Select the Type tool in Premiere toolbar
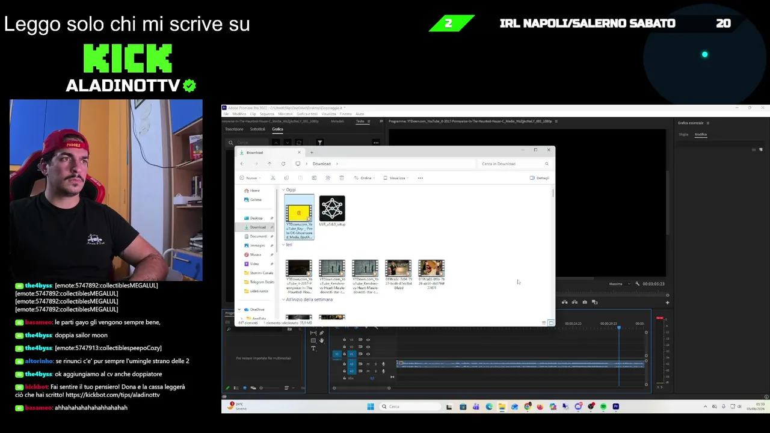 (x=313, y=348)
